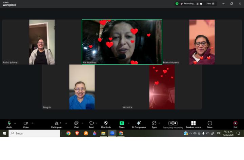Open volume control in system tray
The width and height of the screenshot is (244, 160).
pos(195,133)
